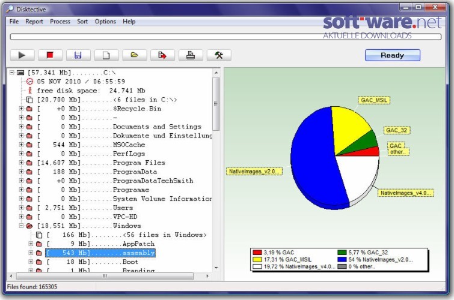Collapse the C:\ root node
This screenshot has height=300, width=454.
(12, 72)
